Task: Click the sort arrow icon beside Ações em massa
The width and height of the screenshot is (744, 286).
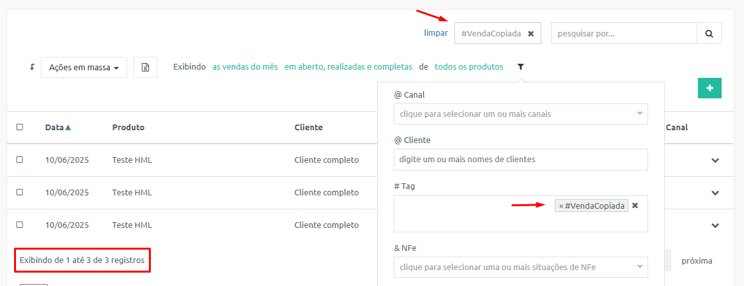Action: click(32, 67)
